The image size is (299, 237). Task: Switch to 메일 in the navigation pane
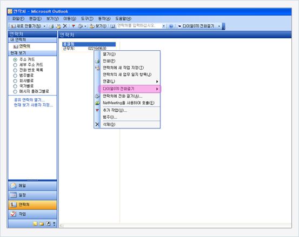32,186
